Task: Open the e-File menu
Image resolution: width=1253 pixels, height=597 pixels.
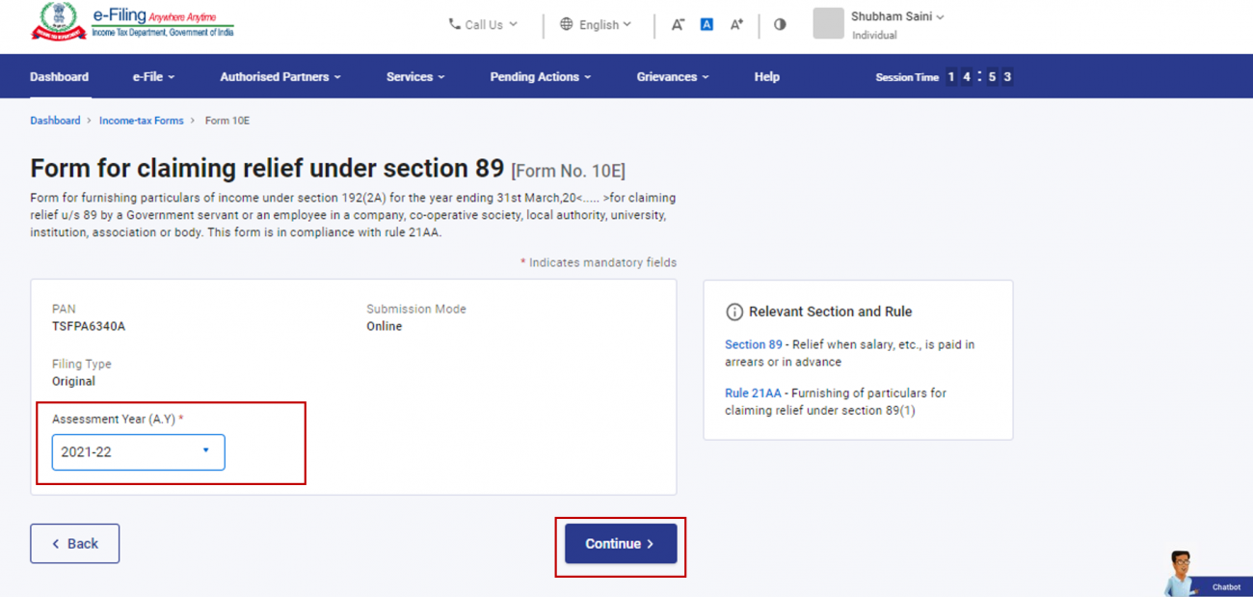Action: [153, 77]
